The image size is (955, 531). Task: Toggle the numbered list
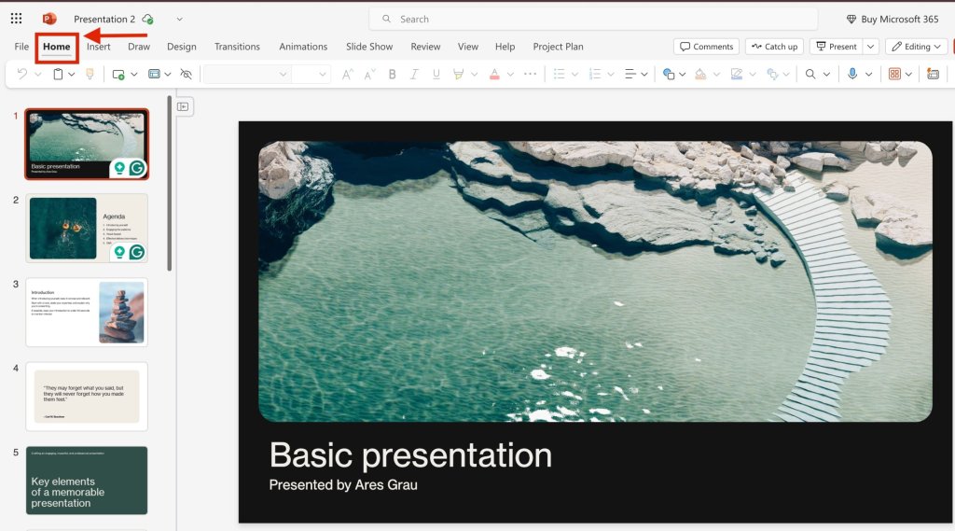pyautogui.click(x=595, y=74)
